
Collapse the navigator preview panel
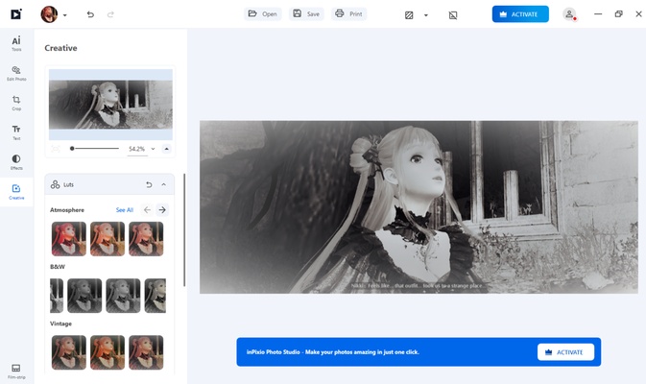pos(166,149)
